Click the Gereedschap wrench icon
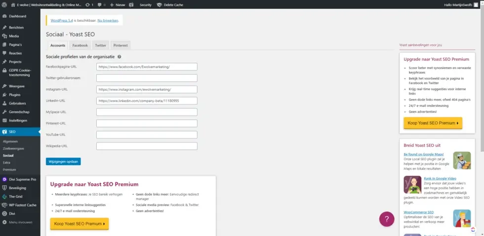Image resolution: width=484 pixels, height=236 pixels. pyautogui.click(x=4, y=112)
